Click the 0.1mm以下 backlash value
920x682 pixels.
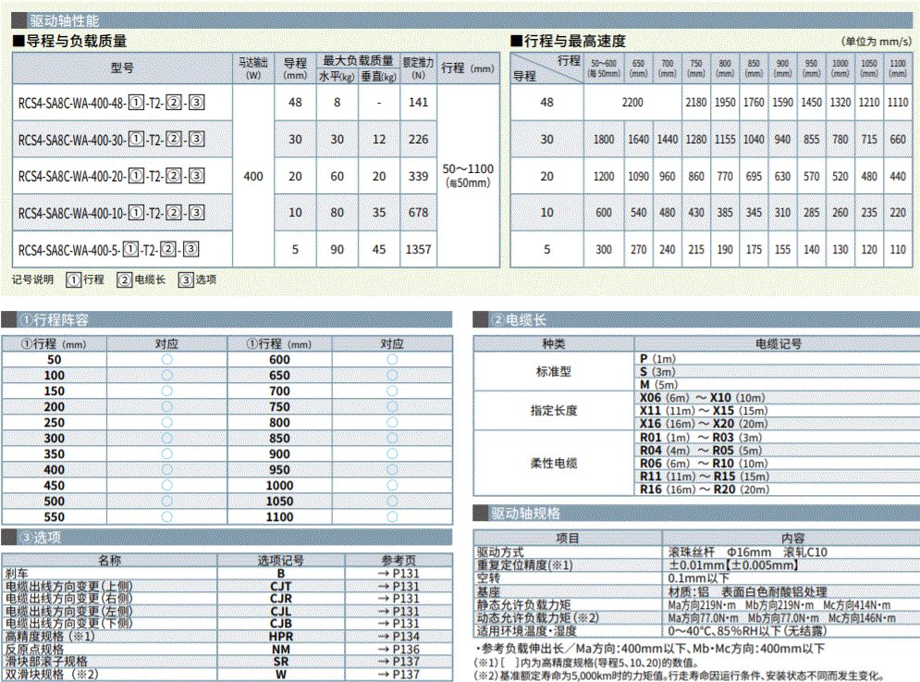pyautogui.click(x=699, y=578)
